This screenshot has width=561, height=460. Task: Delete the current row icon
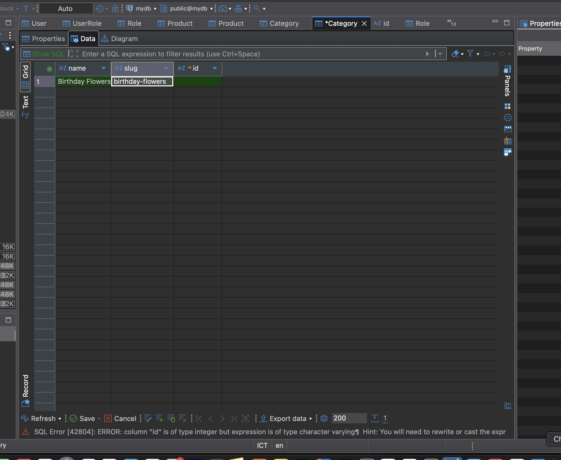click(x=183, y=418)
